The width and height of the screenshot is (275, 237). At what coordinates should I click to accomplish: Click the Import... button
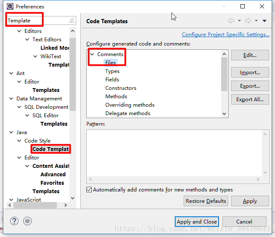(250, 73)
